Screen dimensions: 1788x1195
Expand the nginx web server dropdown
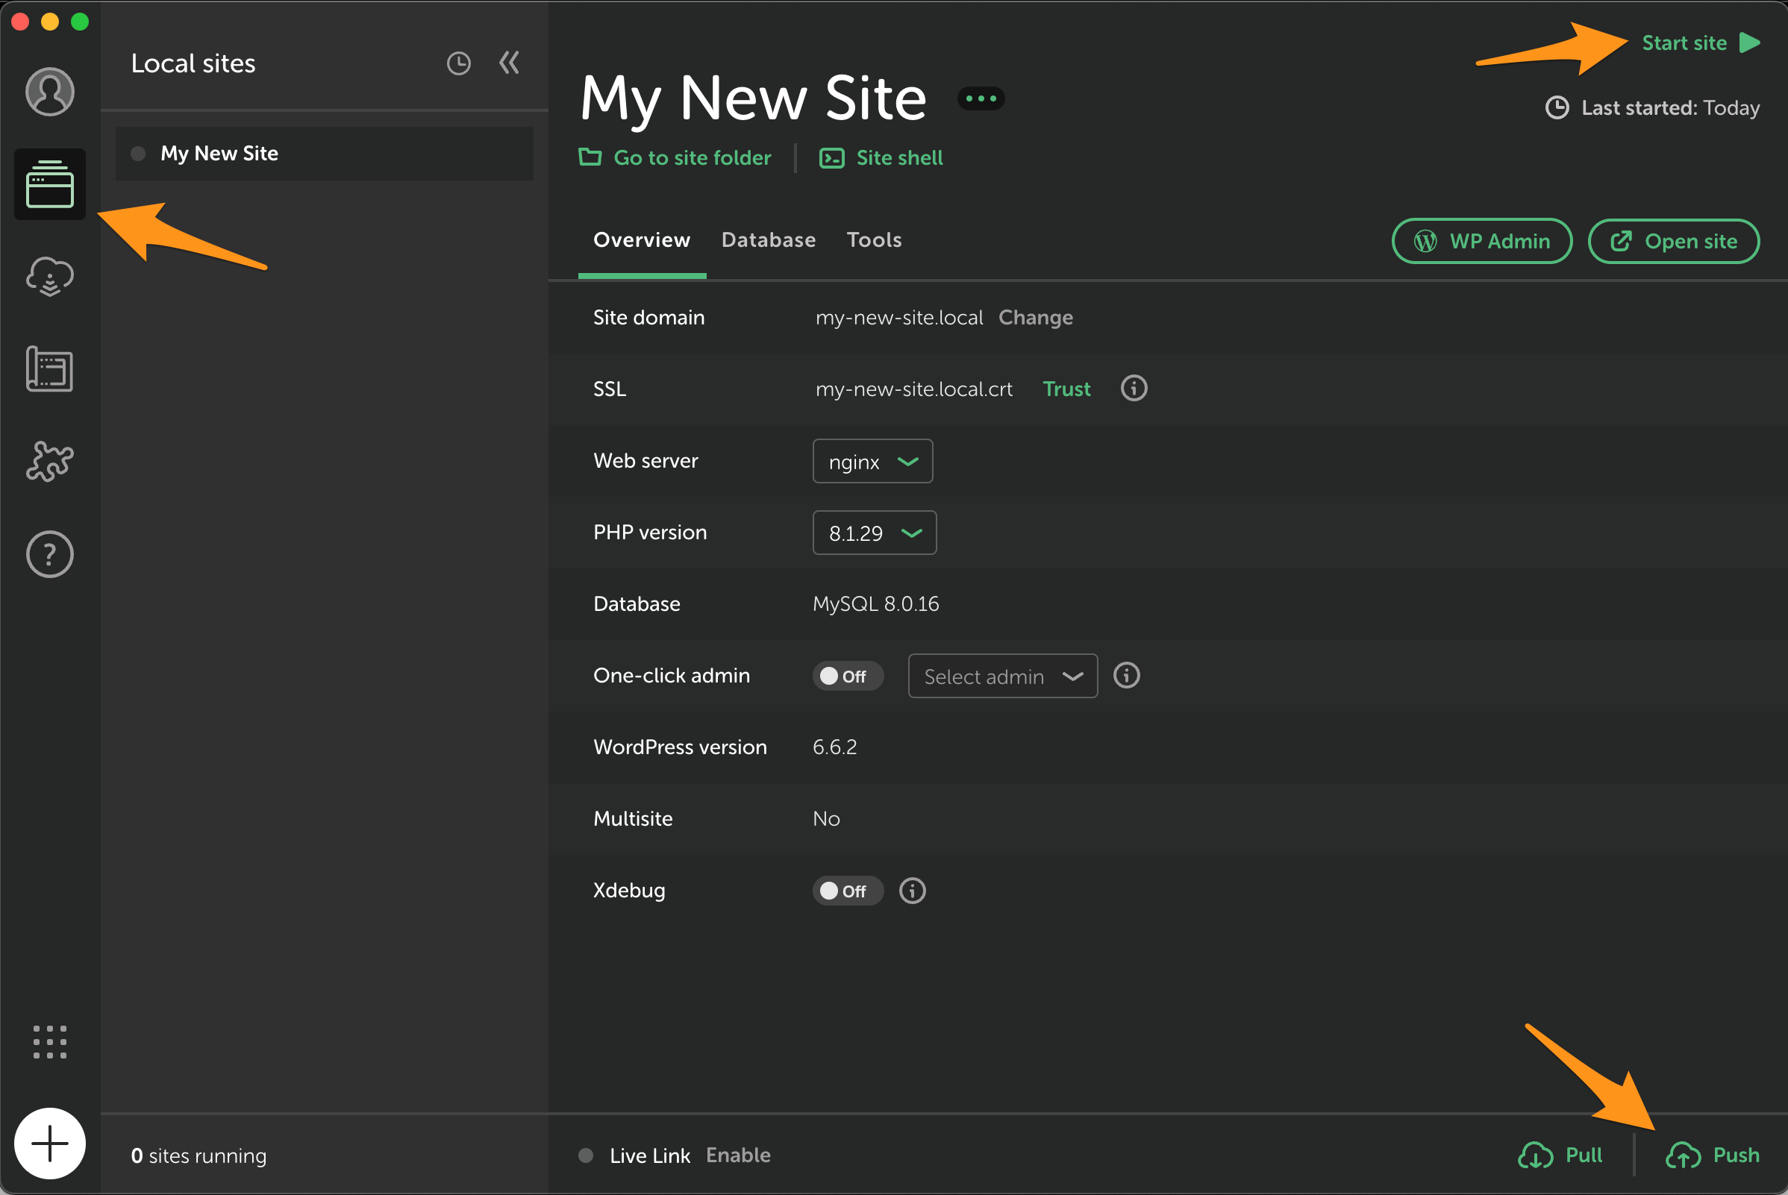pos(872,462)
